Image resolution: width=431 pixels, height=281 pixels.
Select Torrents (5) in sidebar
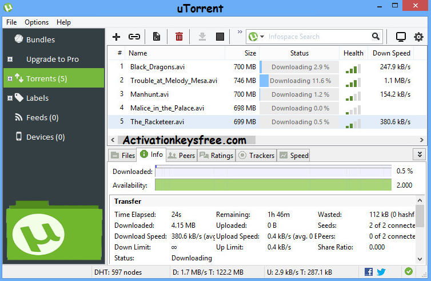pyautogui.click(x=54, y=78)
